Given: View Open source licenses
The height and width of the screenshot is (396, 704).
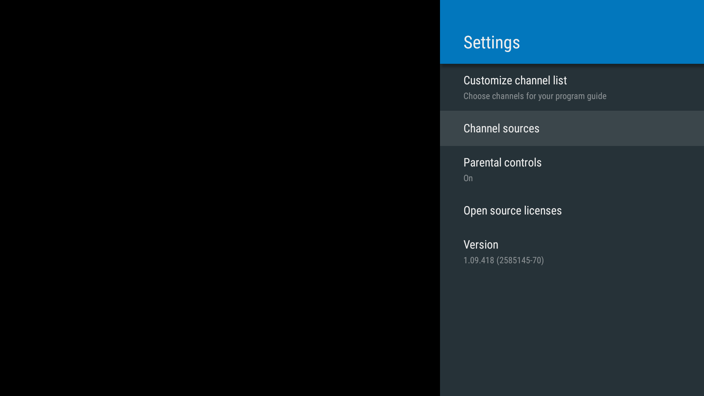Looking at the screenshot, I should pyautogui.click(x=513, y=210).
